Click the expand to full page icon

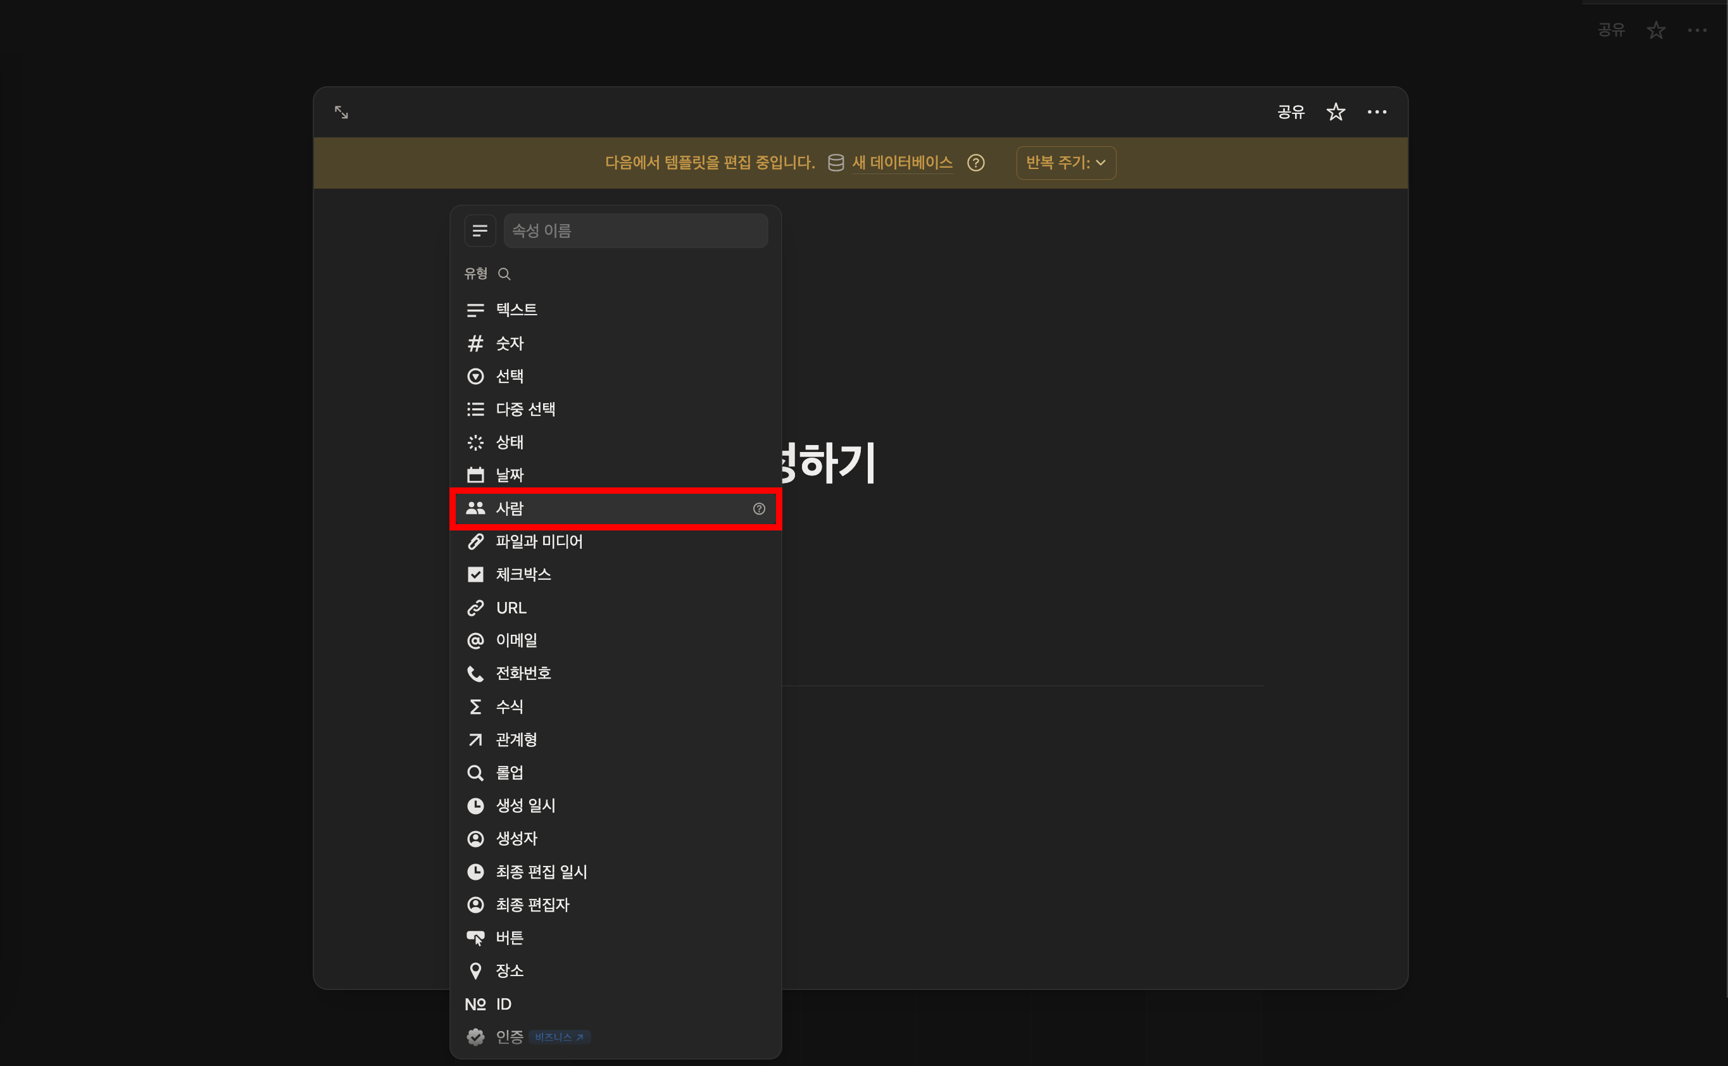pyautogui.click(x=341, y=112)
